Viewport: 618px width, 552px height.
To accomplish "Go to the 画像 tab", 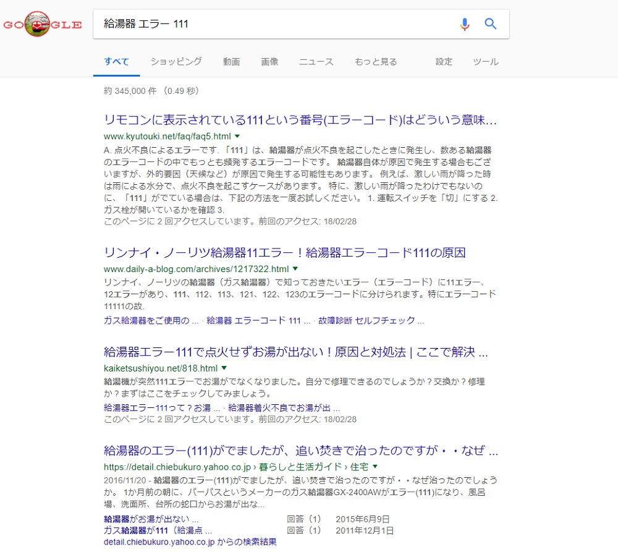I will point(269,62).
